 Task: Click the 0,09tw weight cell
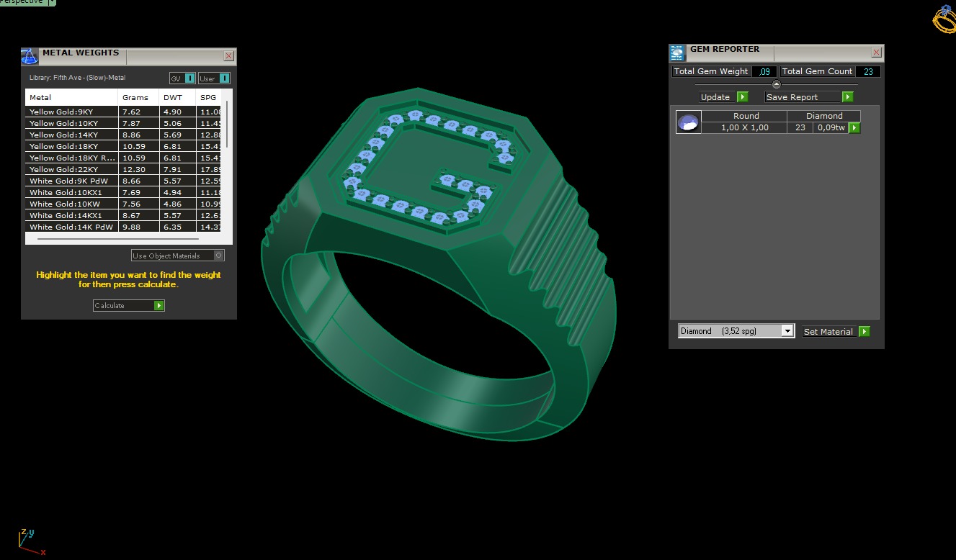pyautogui.click(x=831, y=127)
